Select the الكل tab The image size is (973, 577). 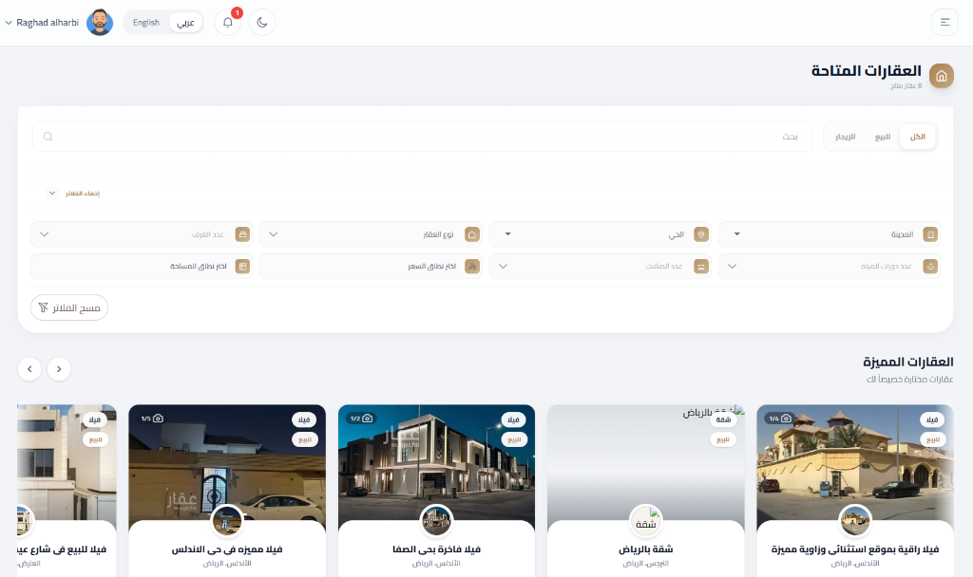pyautogui.click(x=917, y=137)
